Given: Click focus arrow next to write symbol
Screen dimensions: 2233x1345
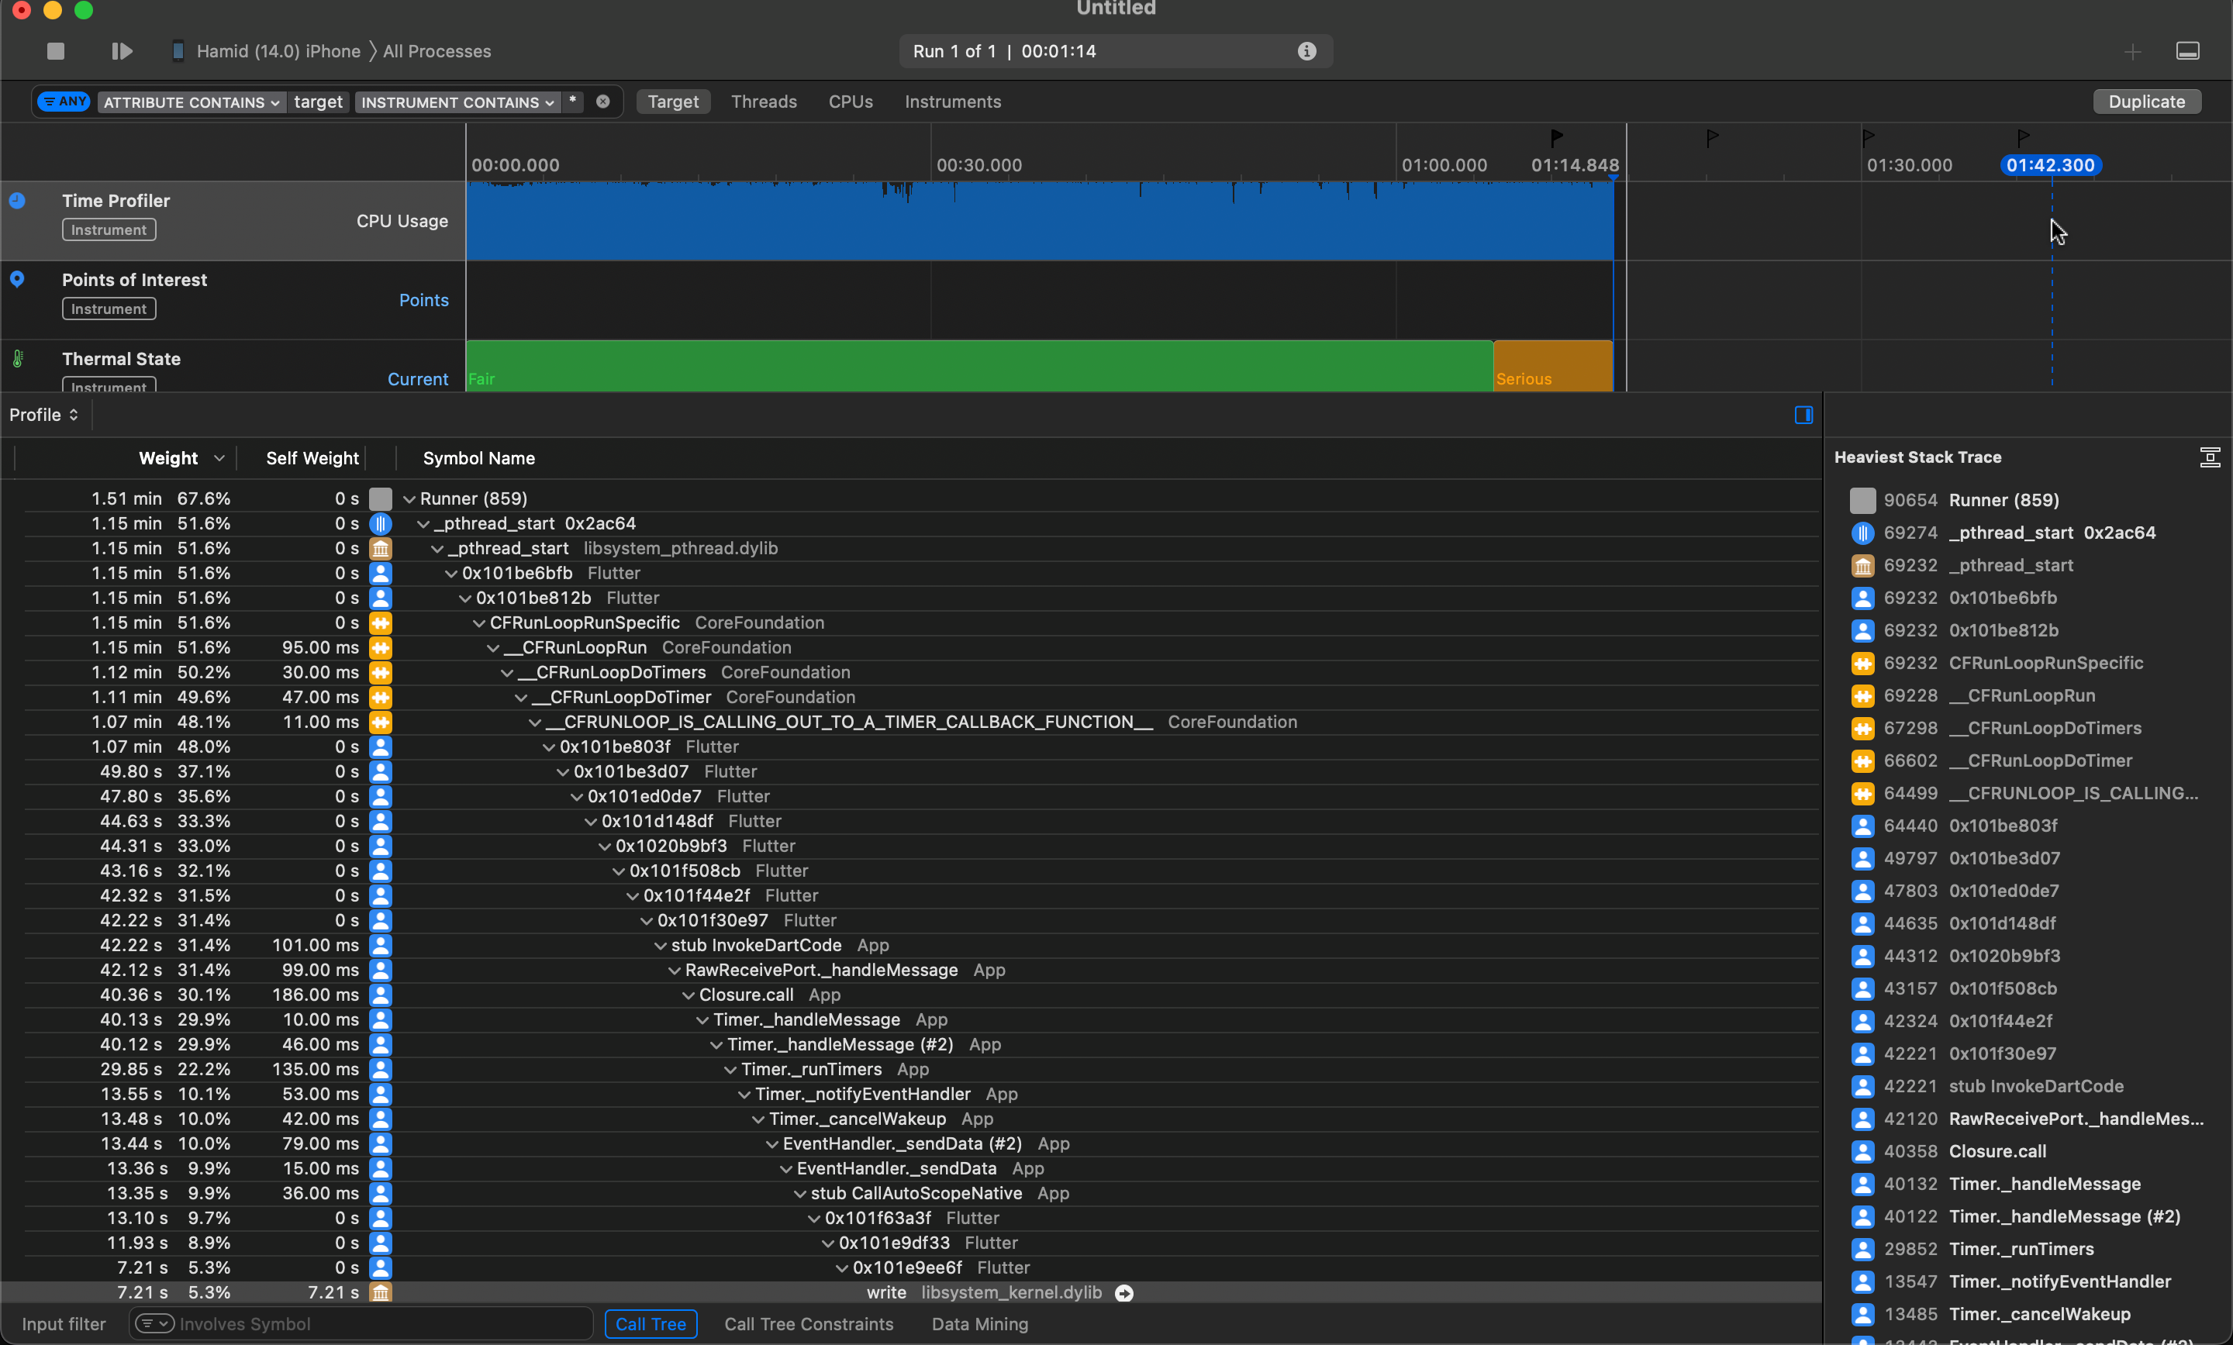Looking at the screenshot, I should click(1123, 1293).
